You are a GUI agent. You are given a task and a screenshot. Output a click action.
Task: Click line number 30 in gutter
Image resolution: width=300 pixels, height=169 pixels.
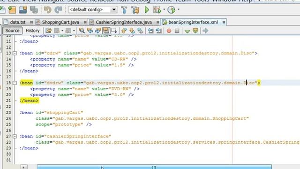(8, 154)
